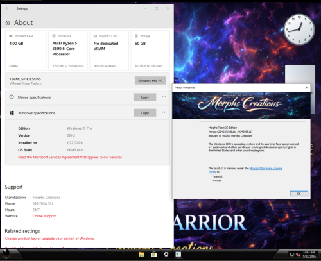This screenshot has height=261, width=321.
Task: Open Microsoft Store from the taskbar
Action: coord(153,255)
